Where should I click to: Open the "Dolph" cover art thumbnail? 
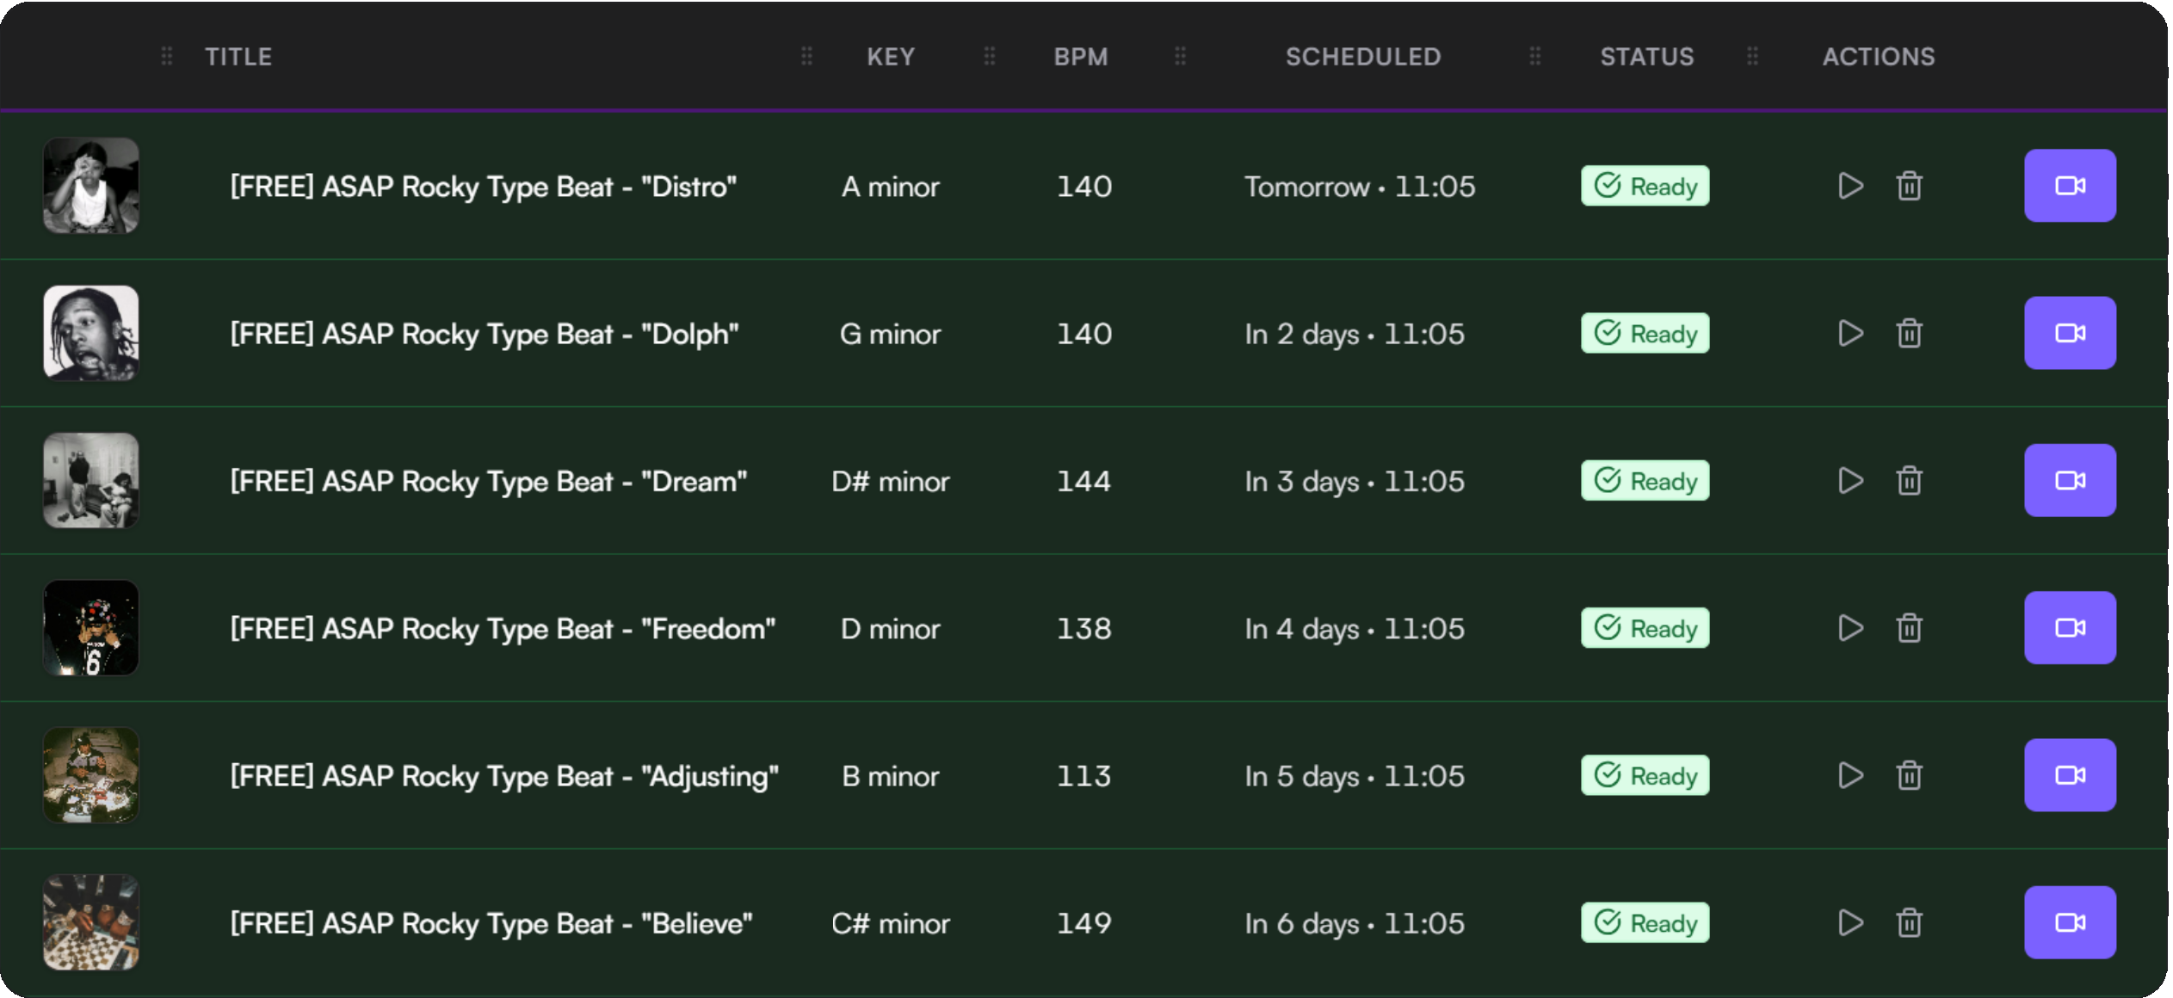pyautogui.click(x=91, y=334)
